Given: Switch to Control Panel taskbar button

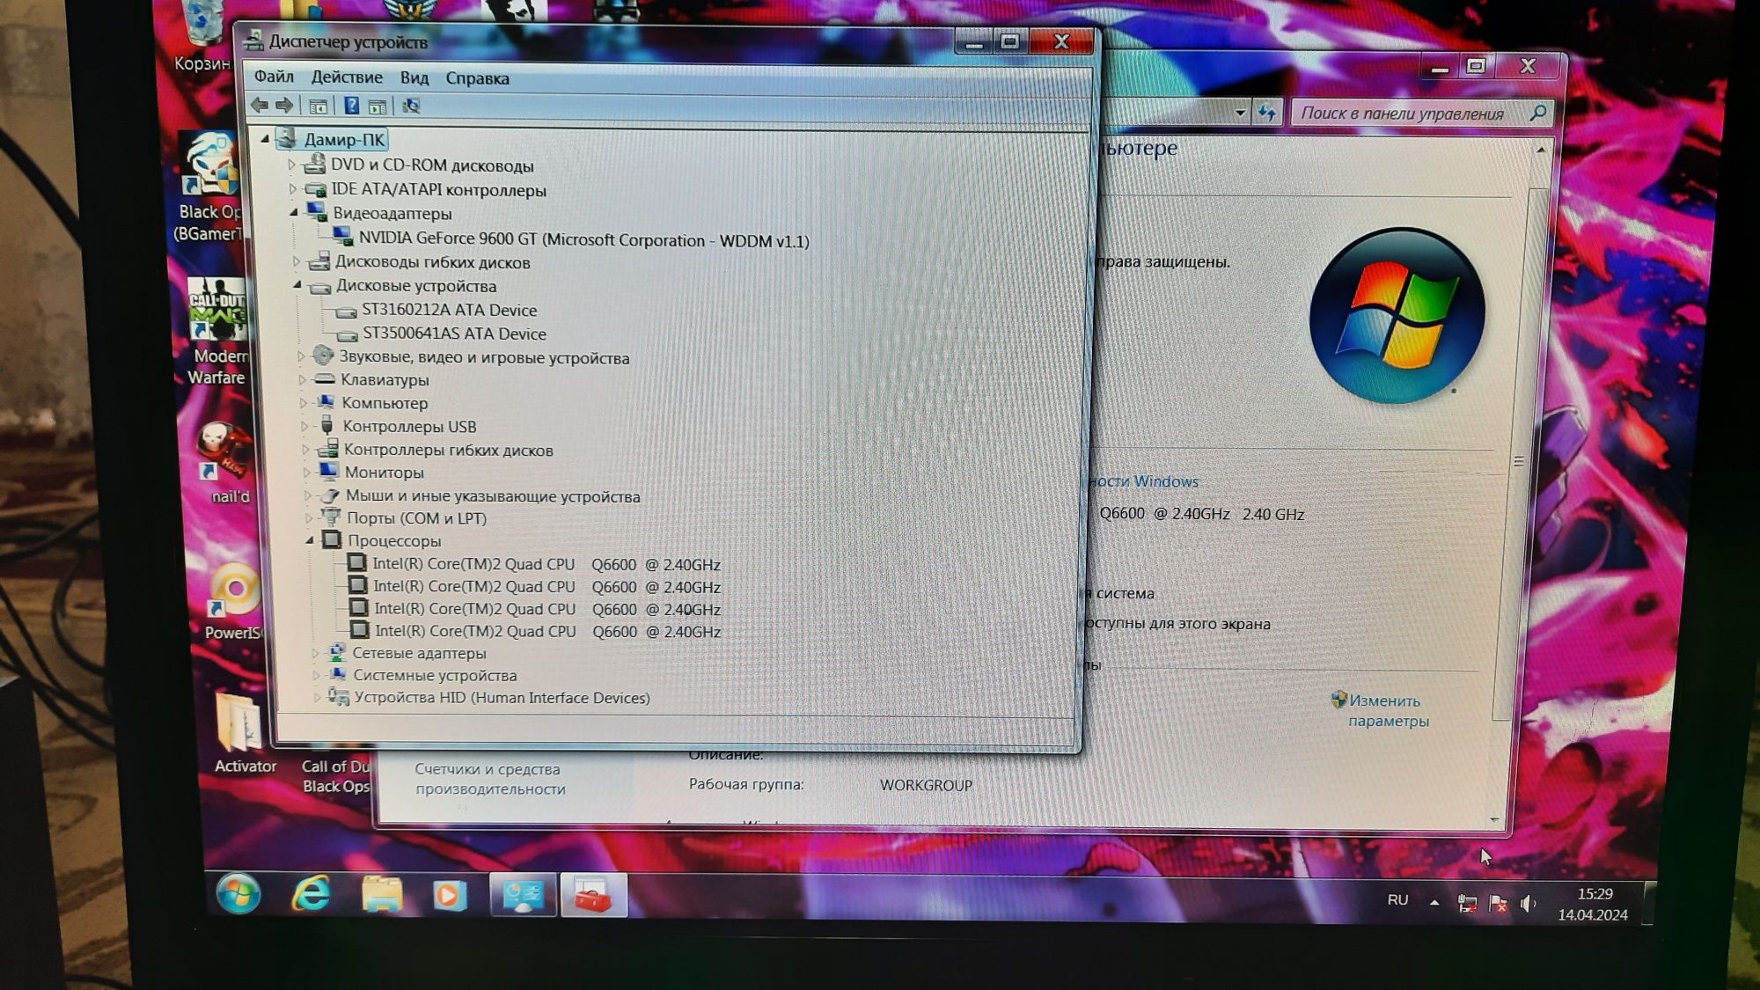Looking at the screenshot, I should pyautogui.click(x=523, y=896).
